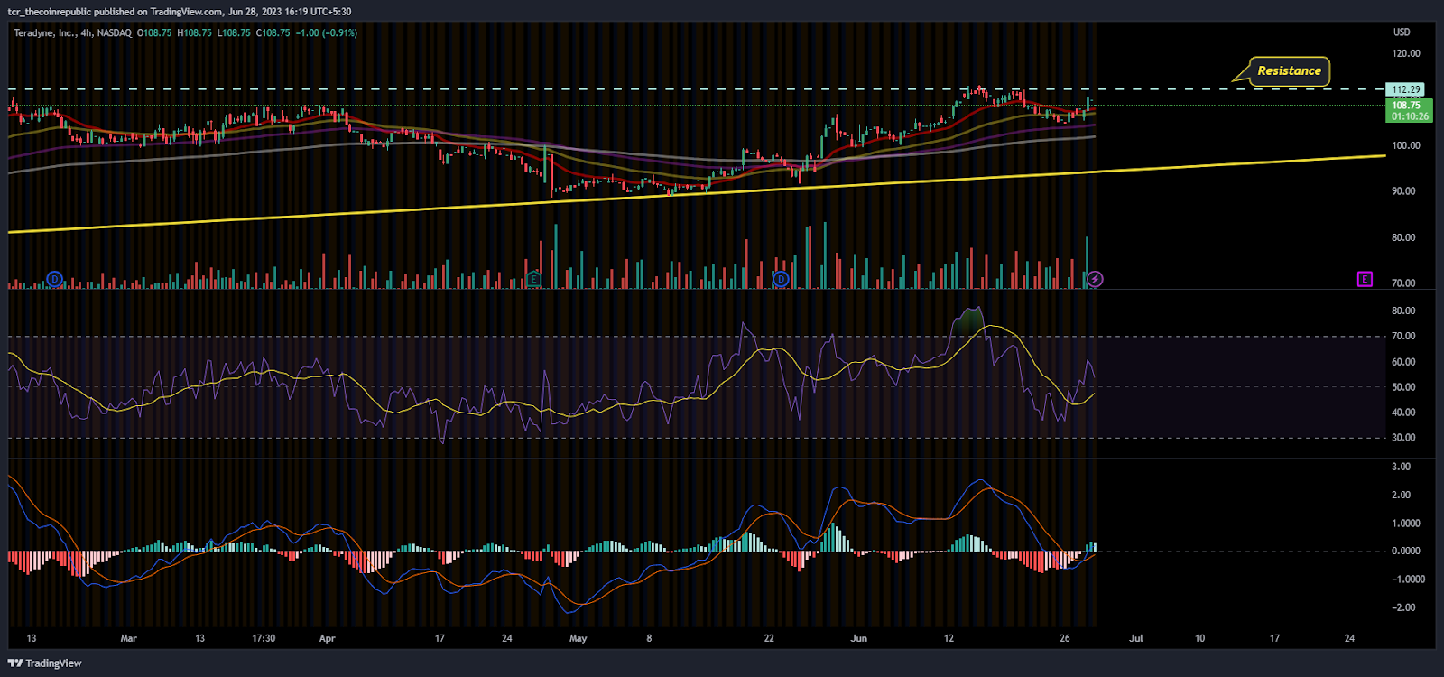Click the TradingView logo

tap(45, 663)
